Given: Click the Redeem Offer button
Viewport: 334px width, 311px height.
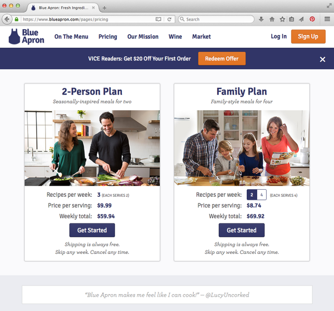Looking at the screenshot, I should tap(222, 58).
